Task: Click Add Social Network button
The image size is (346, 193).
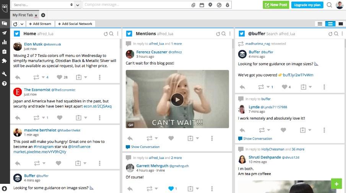Action: point(75,24)
